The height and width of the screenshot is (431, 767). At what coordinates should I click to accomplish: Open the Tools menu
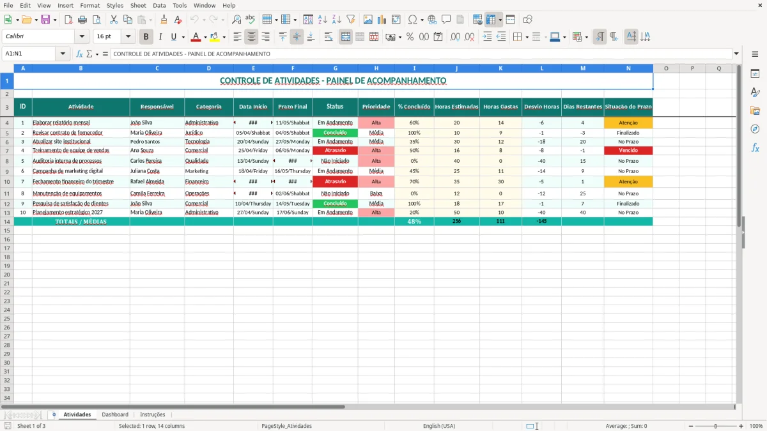(x=180, y=5)
